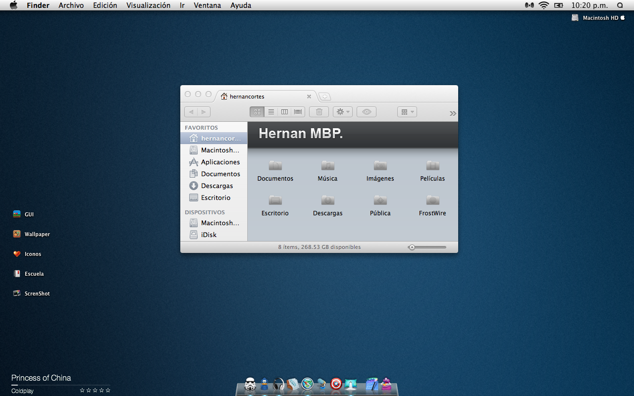634x396 pixels.
Task: Expand the toolbar overflow chevrons
Action: (453, 113)
